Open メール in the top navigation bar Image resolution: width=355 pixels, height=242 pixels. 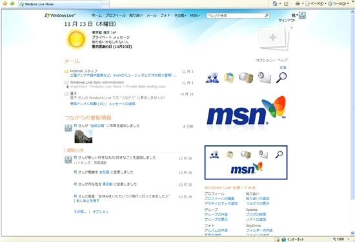coord(152,15)
